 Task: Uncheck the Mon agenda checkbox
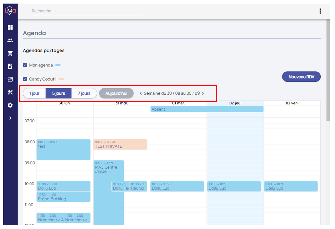point(25,65)
